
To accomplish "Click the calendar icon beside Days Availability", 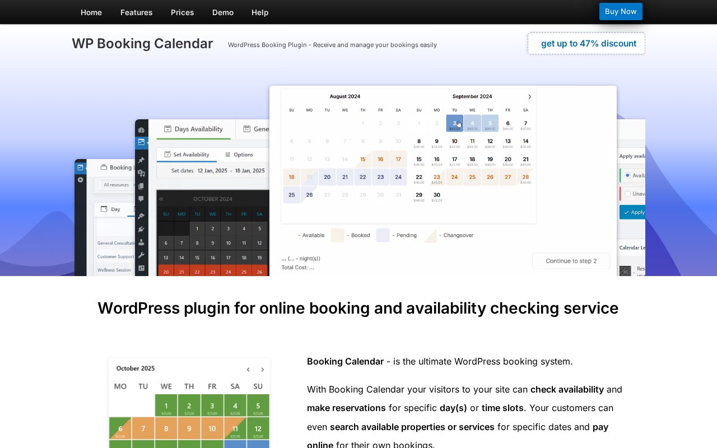I will point(167,129).
